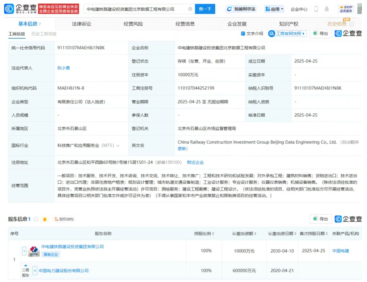
Task: Switch to the 法律诉讼 tab
Action: [81, 24]
